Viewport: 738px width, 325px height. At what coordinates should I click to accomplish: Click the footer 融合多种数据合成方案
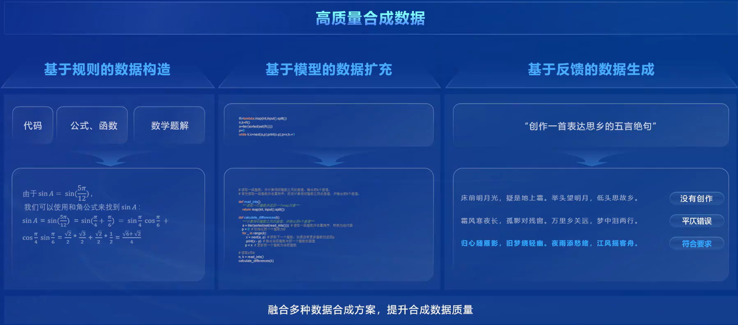pyautogui.click(x=370, y=310)
